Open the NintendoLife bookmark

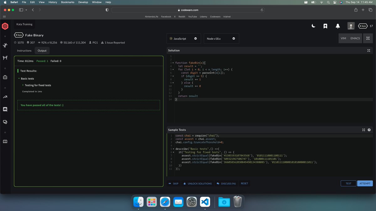[152, 17]
